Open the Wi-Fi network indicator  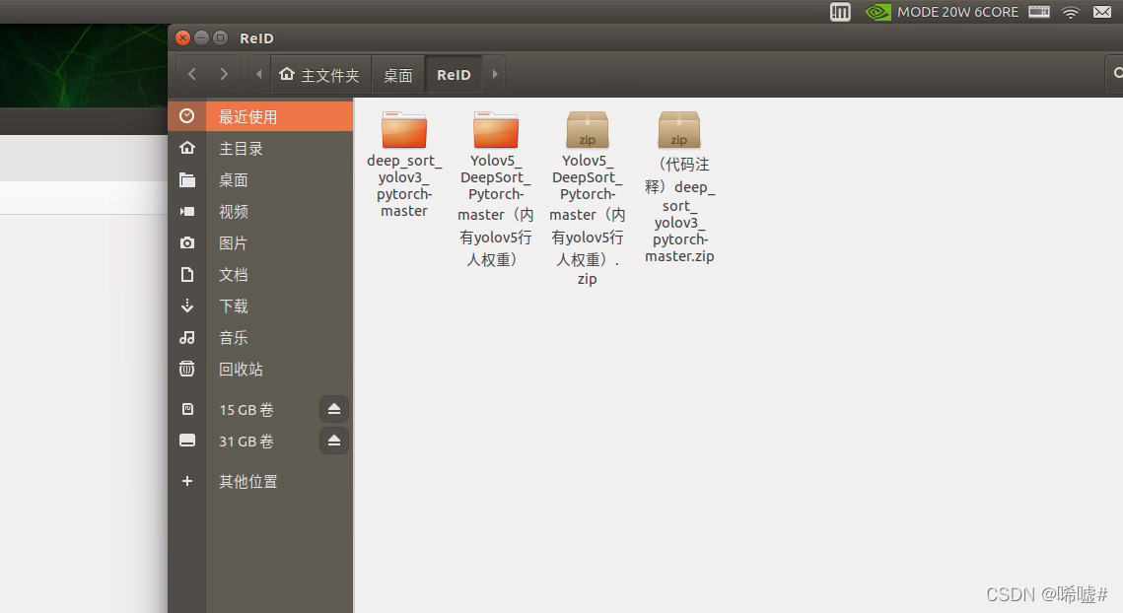point(1070,12)
